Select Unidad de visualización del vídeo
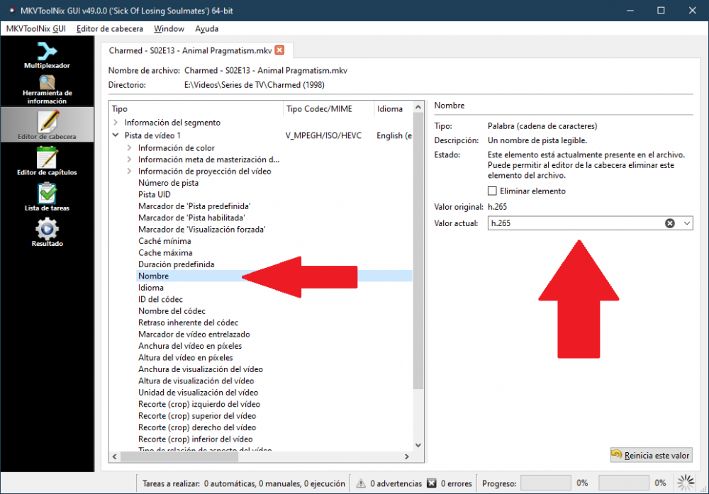 tap(198, 393)
